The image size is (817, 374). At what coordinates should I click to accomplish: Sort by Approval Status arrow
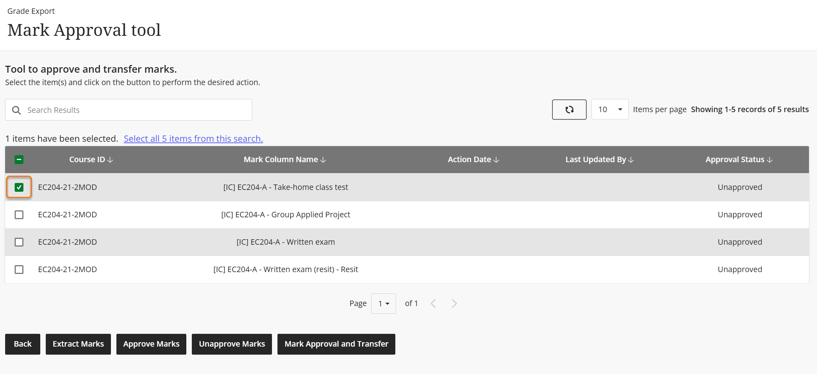[770, 160]
